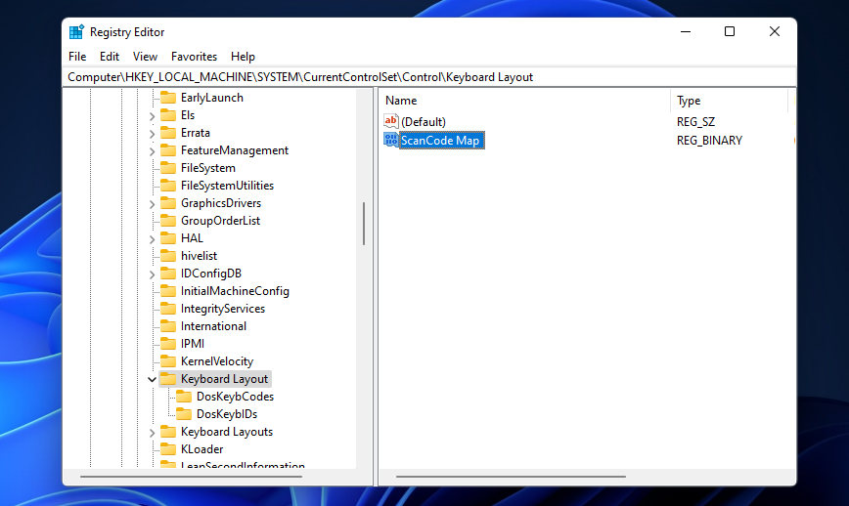Open the File menu
Screen dimensions: 849x506
point(77,57)
